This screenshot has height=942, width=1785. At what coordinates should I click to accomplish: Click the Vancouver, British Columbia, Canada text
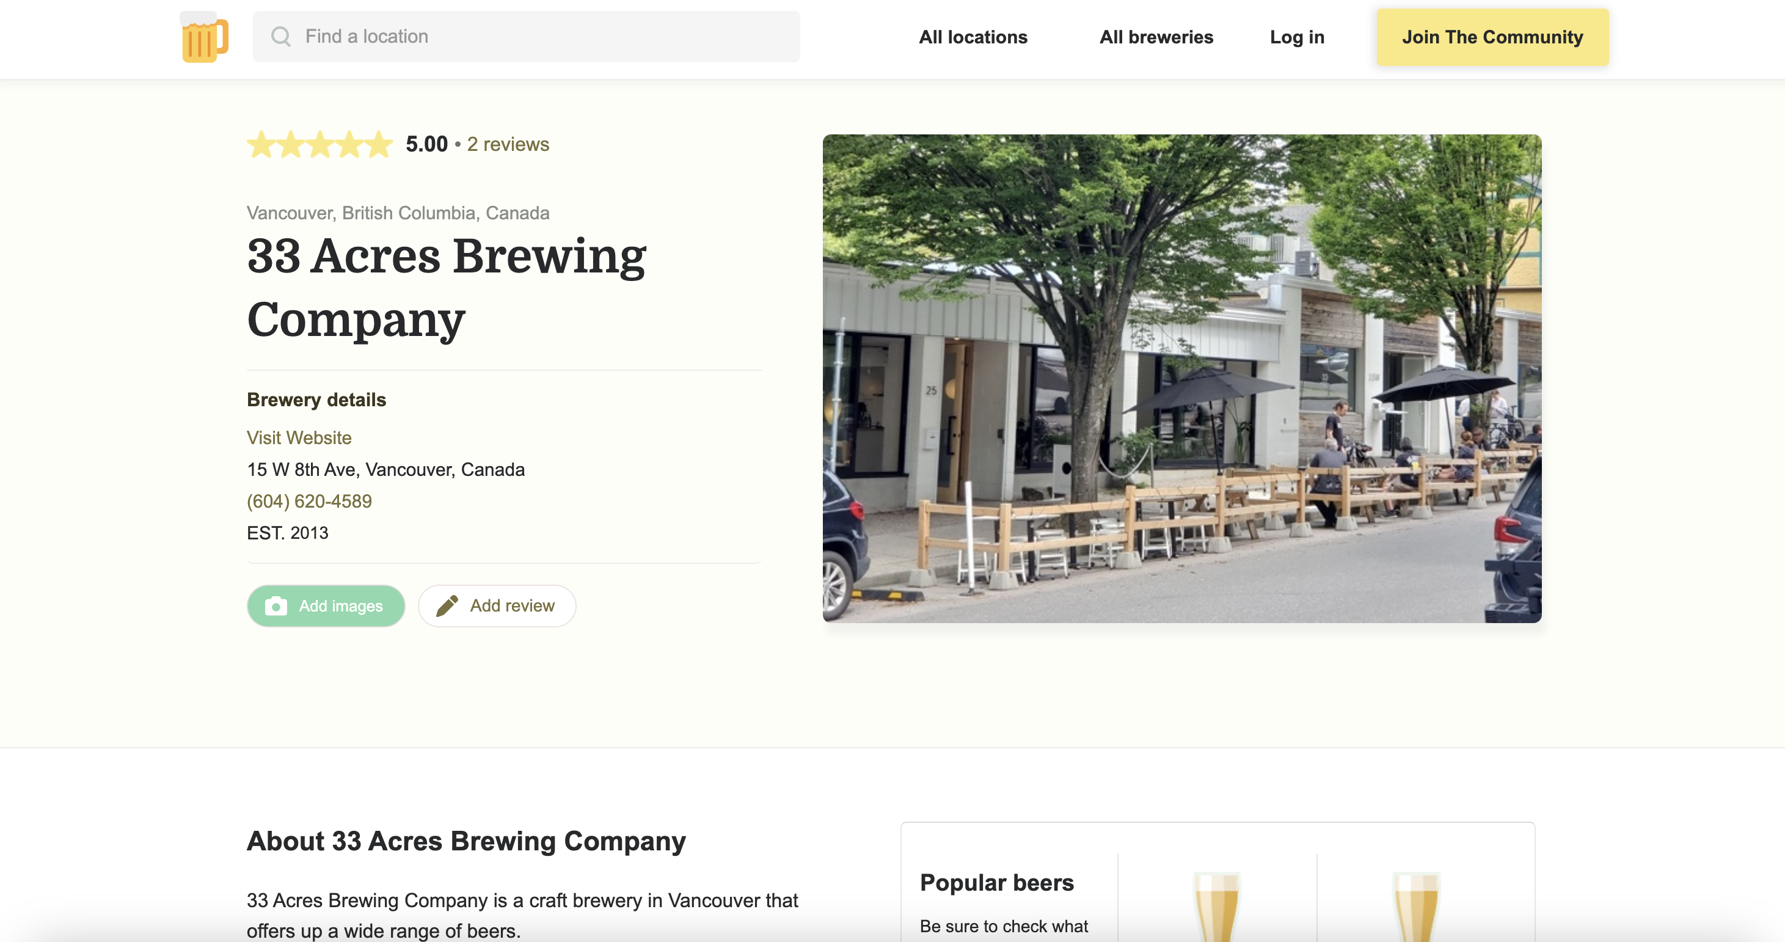pos(398,213)
